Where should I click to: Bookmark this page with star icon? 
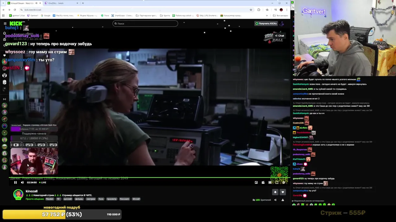(251, 10)
